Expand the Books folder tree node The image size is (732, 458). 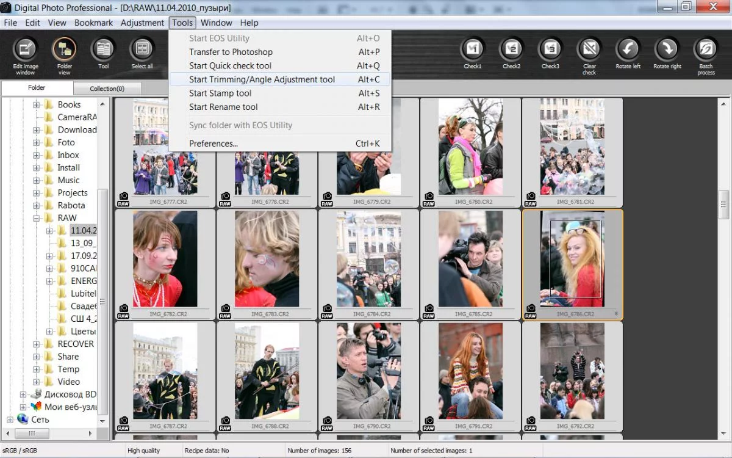pyautogui.click(x=37, y=105)
